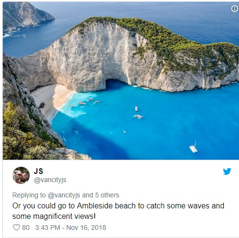The height and width of the screenshot is (238, 239).
Task: Click the blue Twitter bird logo
Action: click(227, 171)
